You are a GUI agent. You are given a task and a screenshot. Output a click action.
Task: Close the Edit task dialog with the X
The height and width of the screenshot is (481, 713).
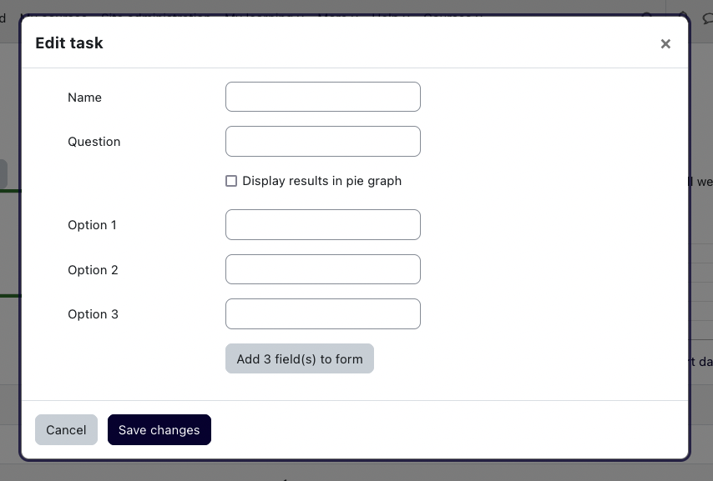pyautogui.click(x=665, y=44)
